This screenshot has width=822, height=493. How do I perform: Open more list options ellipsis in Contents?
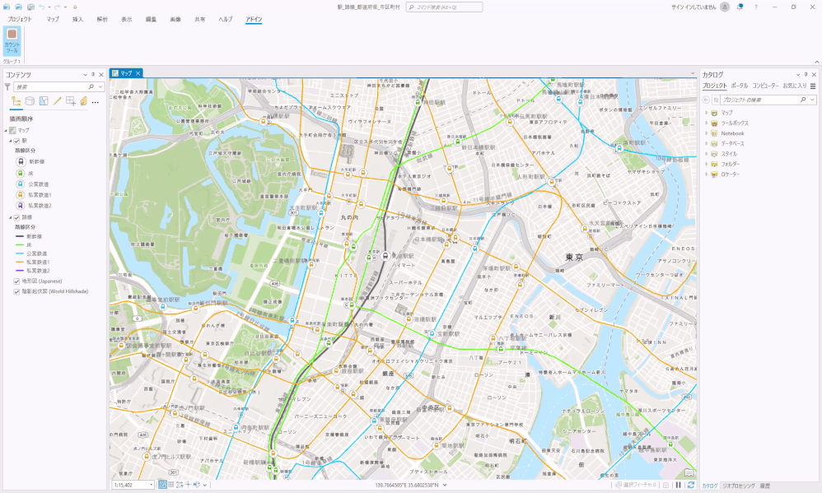pos(95,102)
